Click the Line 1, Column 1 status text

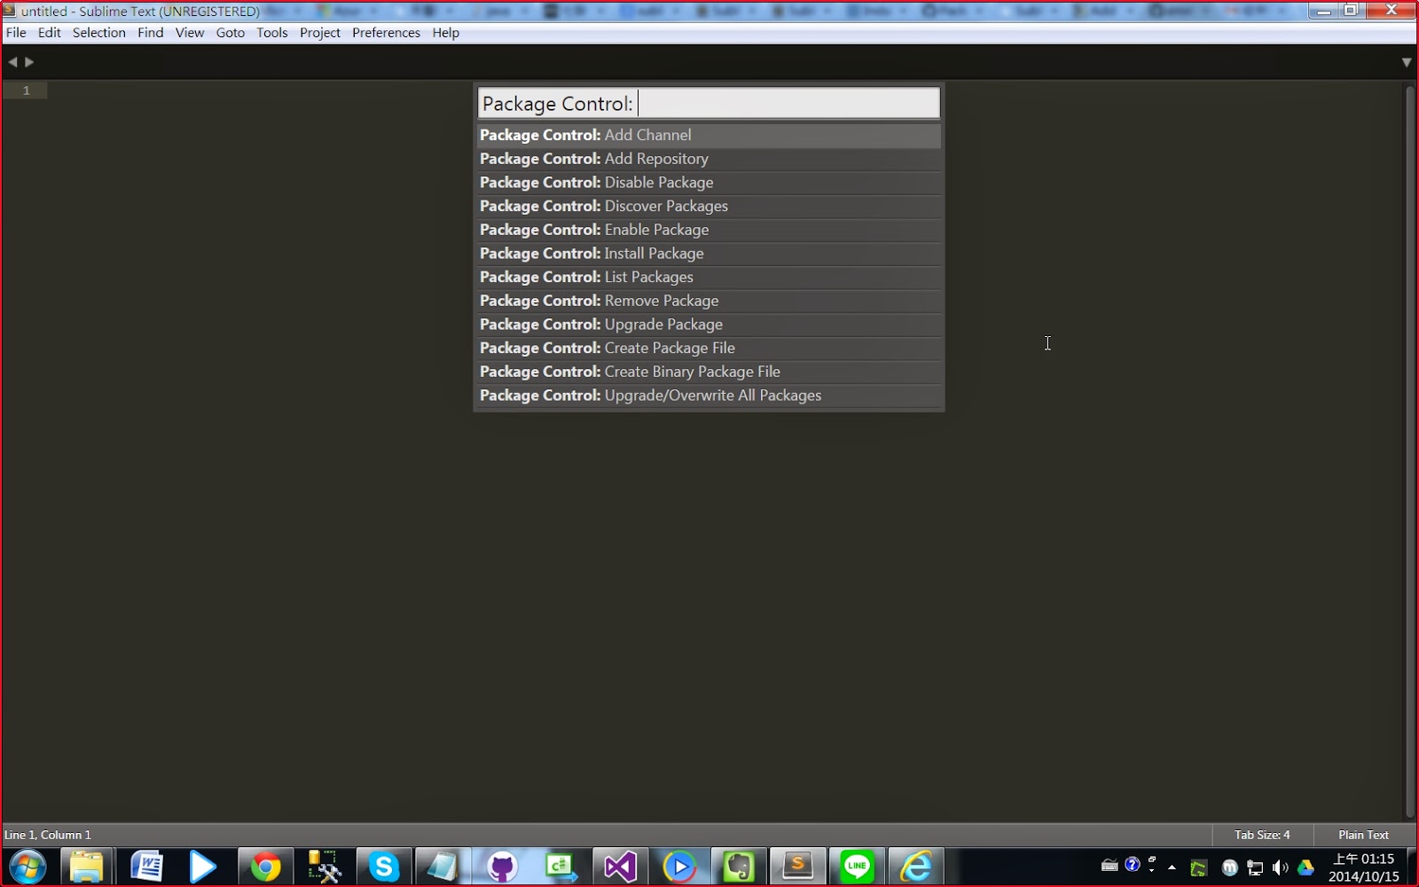point(48,835)
